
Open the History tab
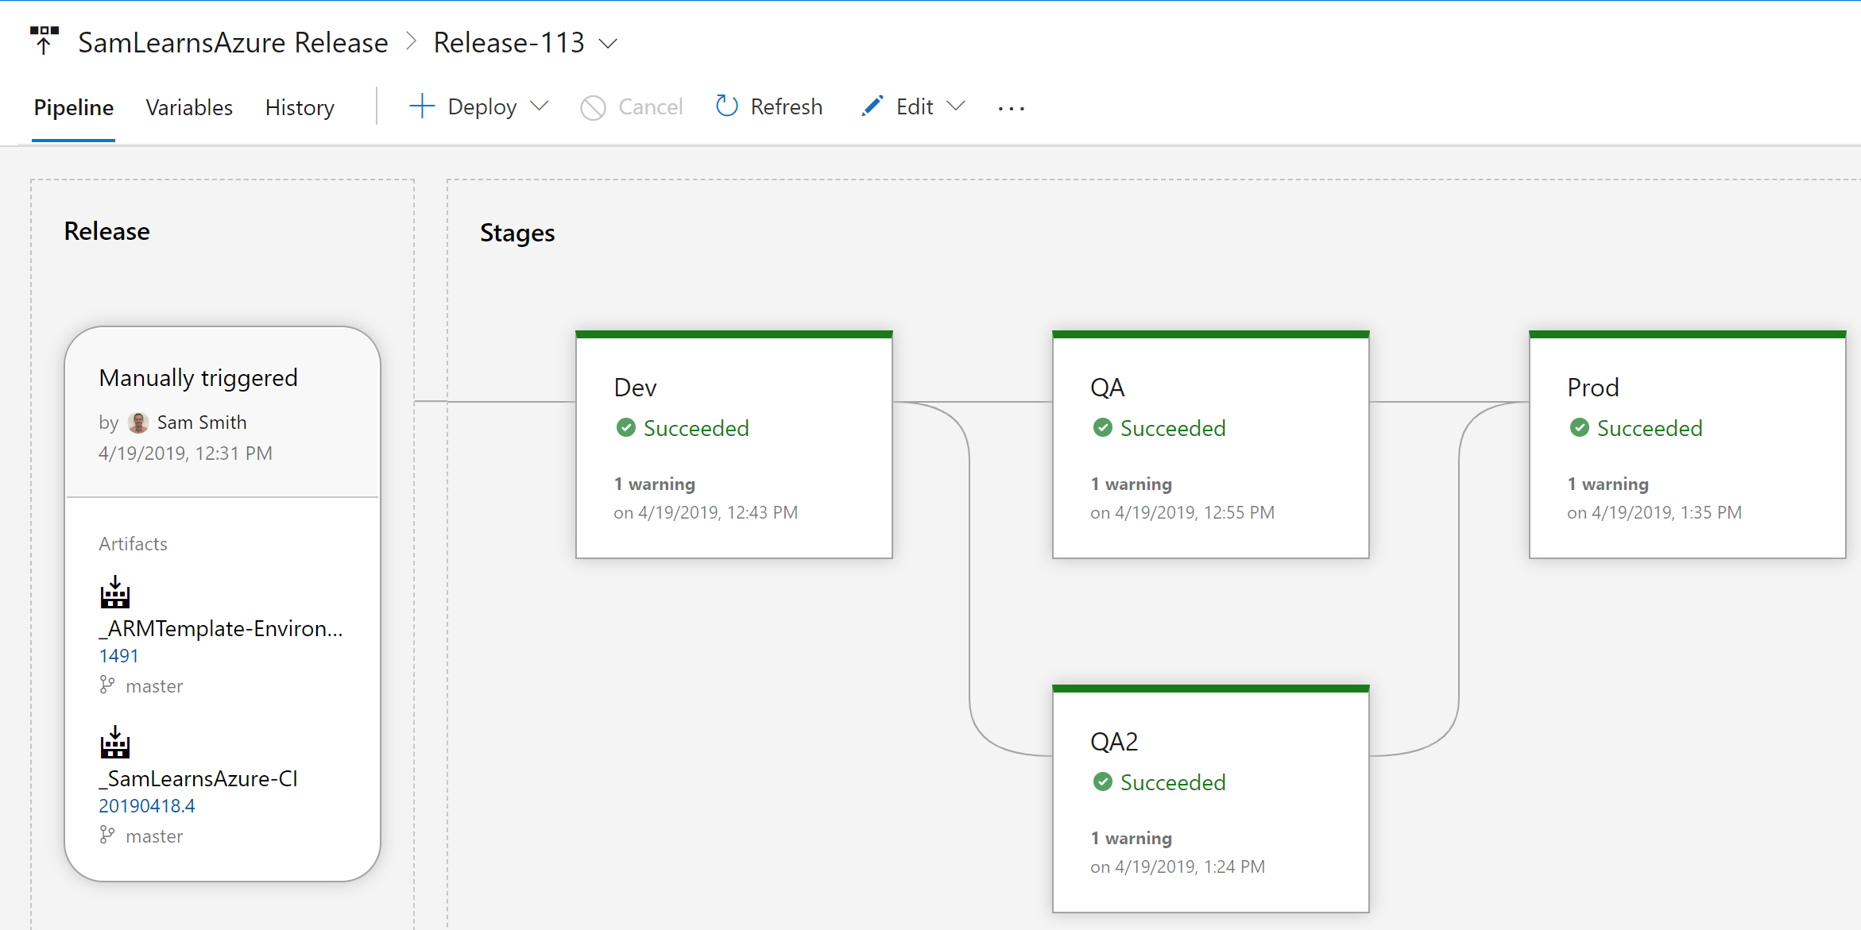[300, 107]
